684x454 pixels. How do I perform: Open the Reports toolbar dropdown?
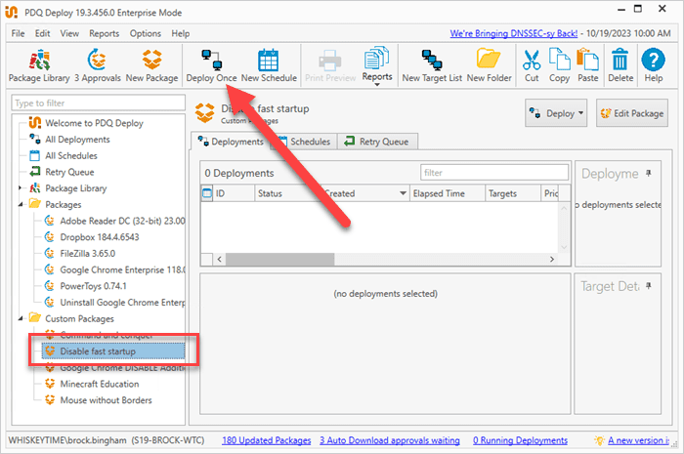[x=377, y=65]
